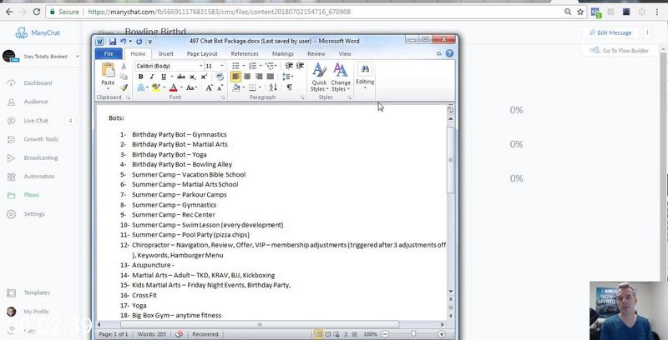This screenshot has width=668, height=340.
Task: Shrink the font size
Action: 220,87
